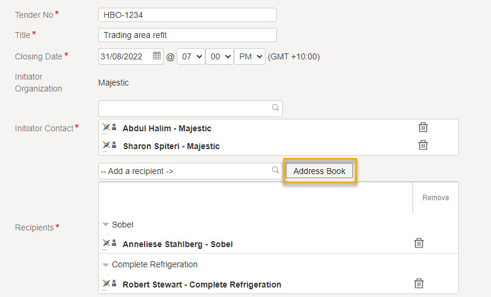This screenshot has width=491, height=297.
Task: Remove Sharon Spiteri trash icon
Action: tap(423, 145)
